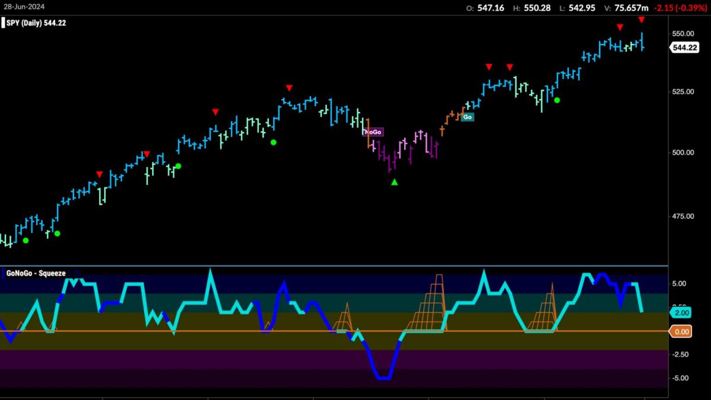Screen dimensions: 711x400
Task: Click the 550.00 price axis label
Action: coord(684,33)
